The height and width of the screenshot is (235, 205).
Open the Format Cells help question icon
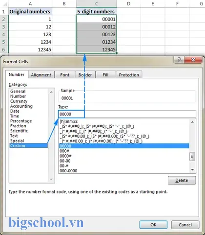click(x=179, y=60)
